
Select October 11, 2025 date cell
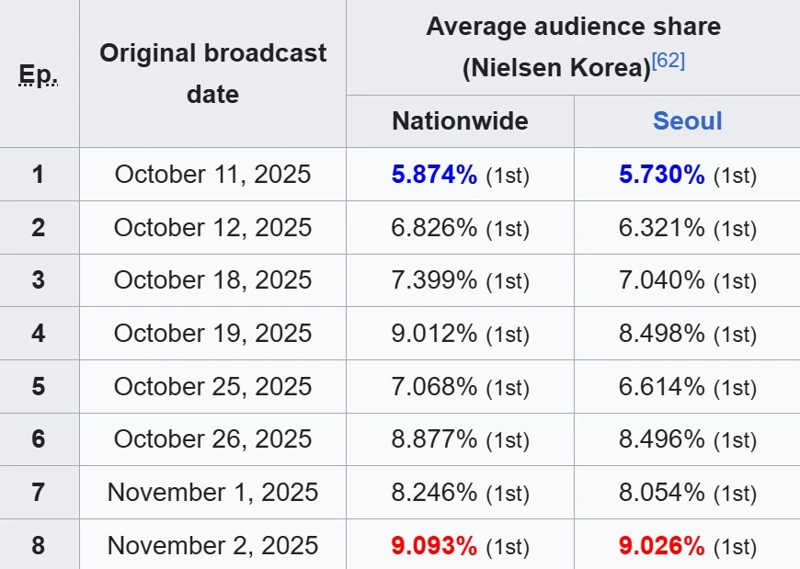[212, 174]
